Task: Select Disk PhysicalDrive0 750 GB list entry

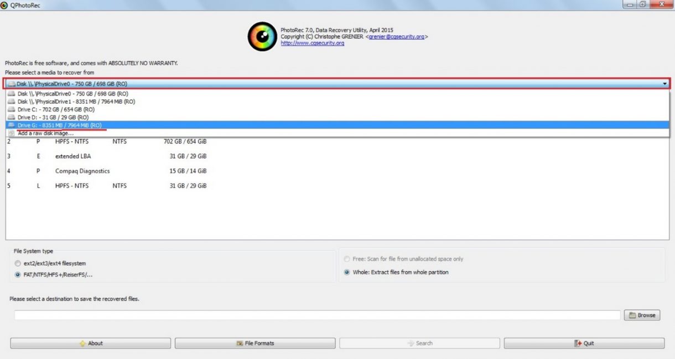Action: point(337,94)
